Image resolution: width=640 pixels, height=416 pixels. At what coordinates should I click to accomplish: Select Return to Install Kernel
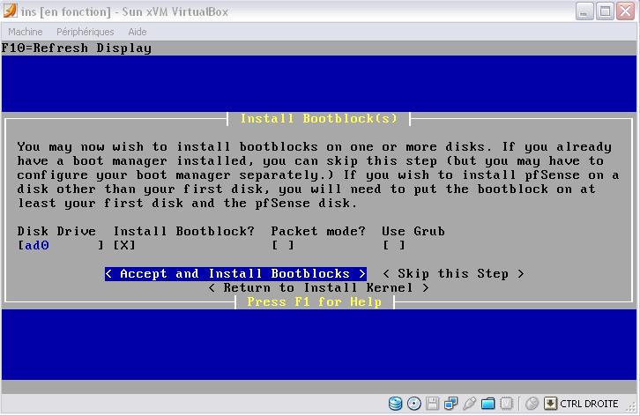318,288
